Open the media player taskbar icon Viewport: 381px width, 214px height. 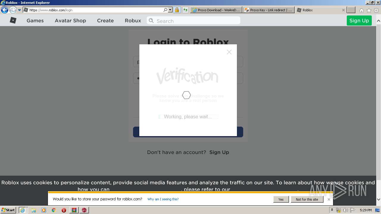(44, 210)
